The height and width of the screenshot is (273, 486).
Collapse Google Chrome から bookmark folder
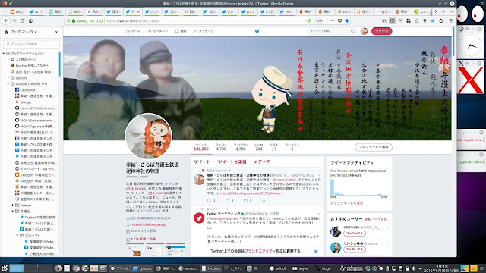tap(8, 84)
